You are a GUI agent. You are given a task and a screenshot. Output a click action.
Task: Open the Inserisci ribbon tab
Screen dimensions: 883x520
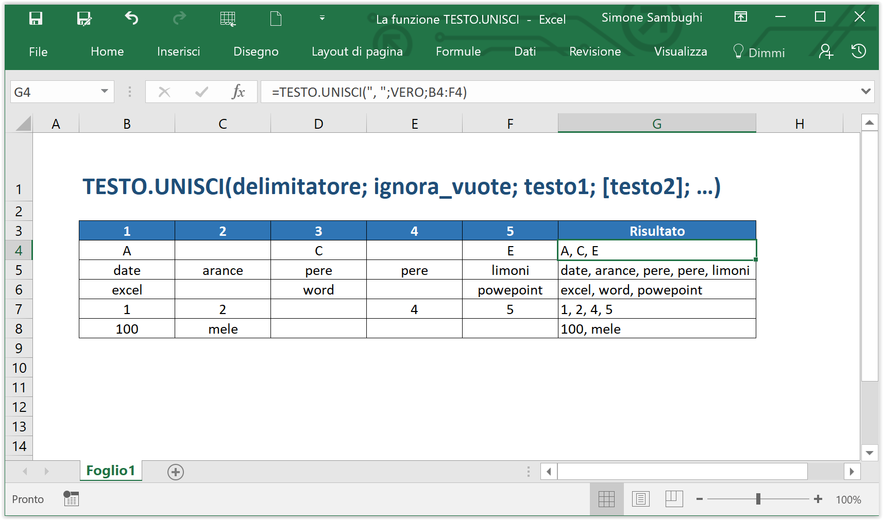point(178,51)
